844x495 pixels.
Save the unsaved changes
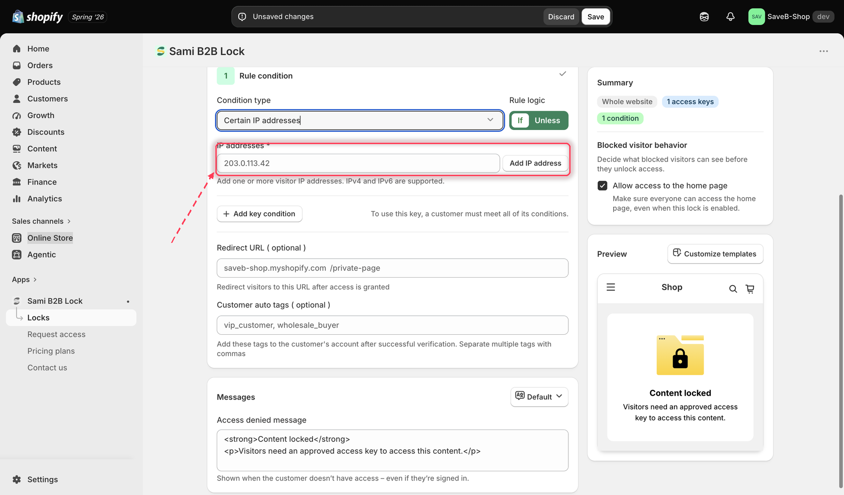(x=596, y=17)
